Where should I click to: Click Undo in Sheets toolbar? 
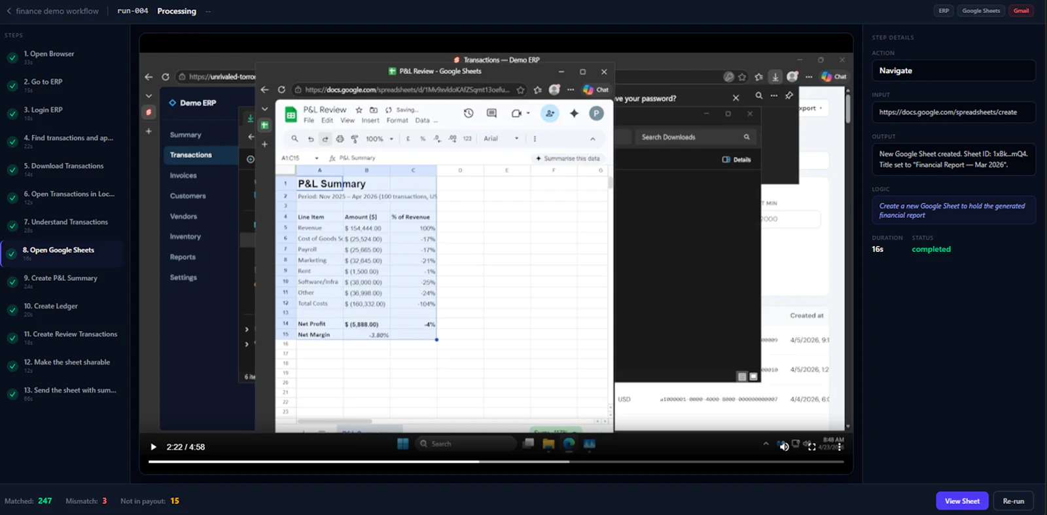click(310, 139)
